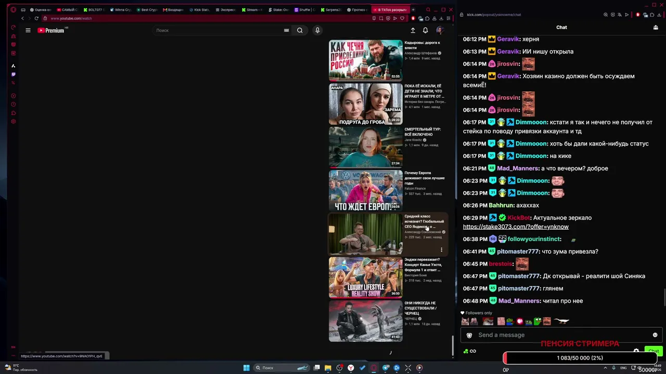Switch ENG keyboard language in system tray
Image resolution: width=666 pixels, height=374 pixels.
coord(623,368)
